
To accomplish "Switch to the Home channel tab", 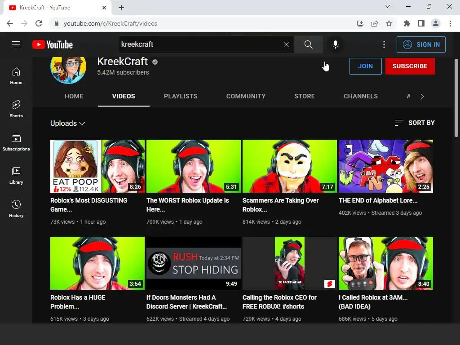I will pos(74,96).
